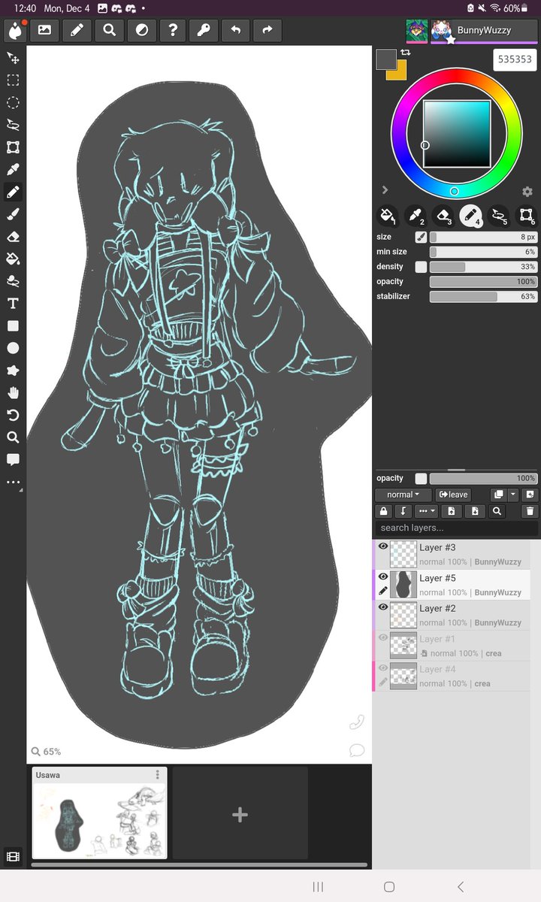Image resolution: width=541 pixels, height=902 pixels.
Task: Select the rotate view tool
Action: coord(13,415)
